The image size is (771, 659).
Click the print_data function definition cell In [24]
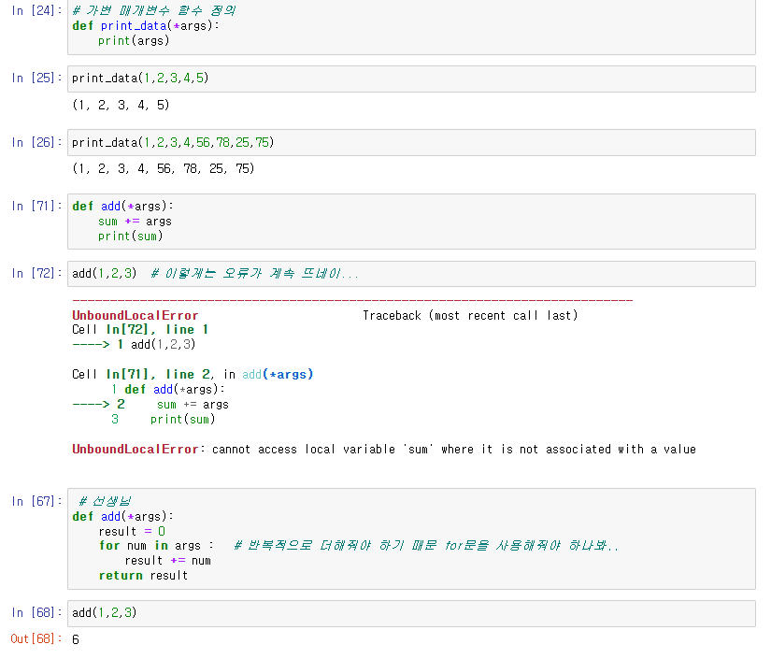click(411, 26)
